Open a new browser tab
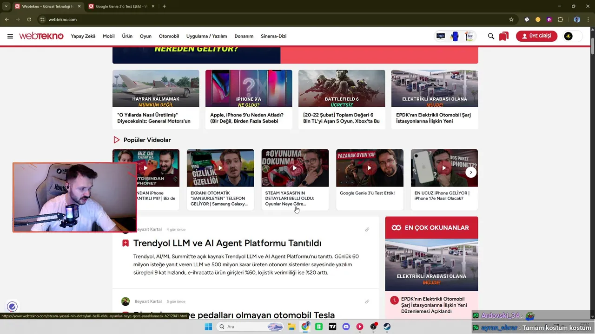Image resolution: width=595 pixels, height=334 pixels. point(164,6)
